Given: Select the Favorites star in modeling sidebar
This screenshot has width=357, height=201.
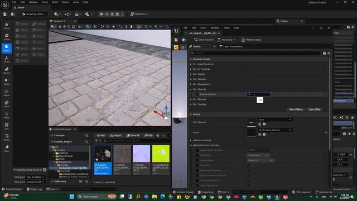Looking at the screenshot, I should 7,26.
